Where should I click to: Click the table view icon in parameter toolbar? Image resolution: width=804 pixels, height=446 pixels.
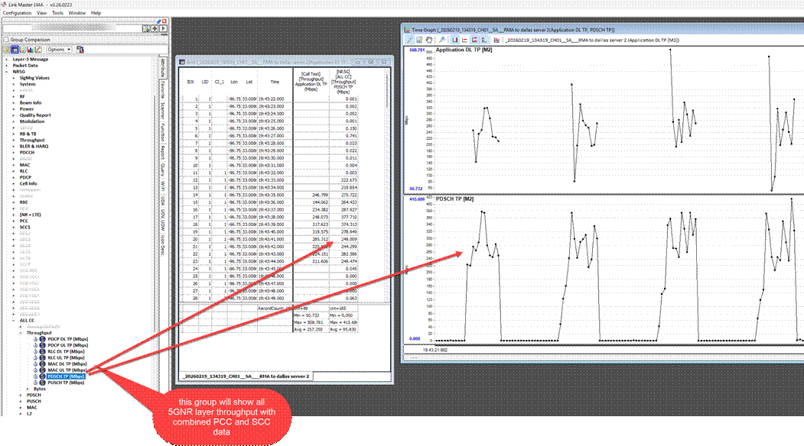pos(16,49)
